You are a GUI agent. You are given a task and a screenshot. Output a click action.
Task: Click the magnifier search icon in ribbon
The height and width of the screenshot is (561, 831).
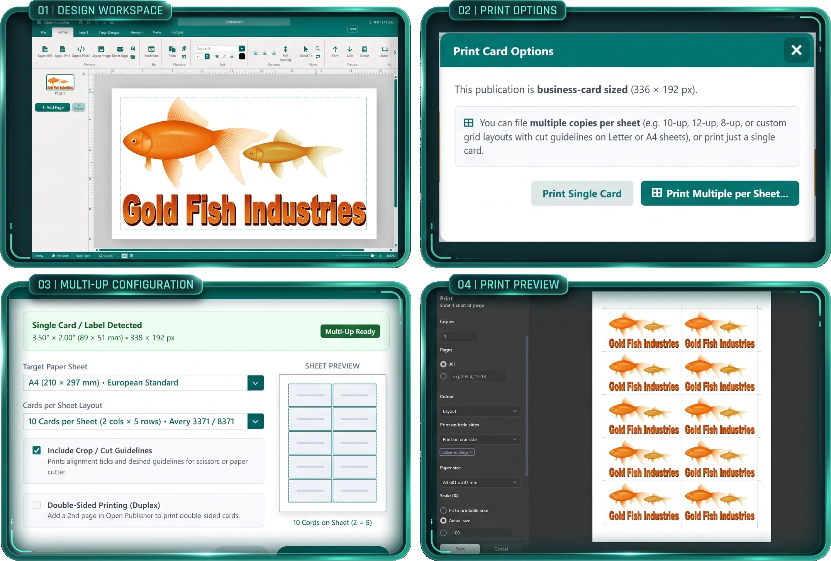pyautogui.click(x=318, y=49)
